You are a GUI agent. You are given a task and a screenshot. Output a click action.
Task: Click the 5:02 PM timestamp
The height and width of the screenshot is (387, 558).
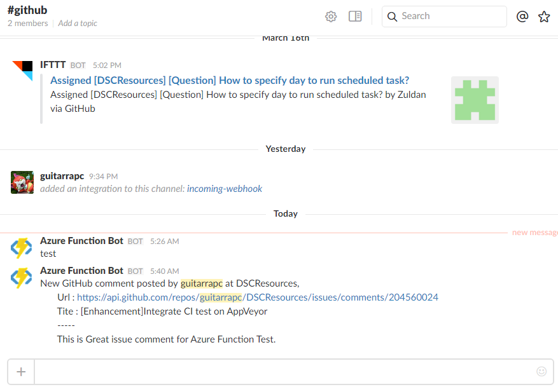[107, 65]
